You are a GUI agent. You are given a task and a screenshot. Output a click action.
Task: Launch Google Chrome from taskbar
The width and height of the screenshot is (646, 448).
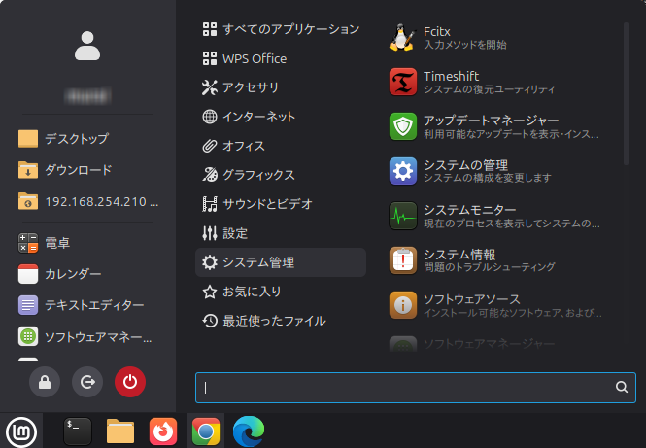click(205, 431)
